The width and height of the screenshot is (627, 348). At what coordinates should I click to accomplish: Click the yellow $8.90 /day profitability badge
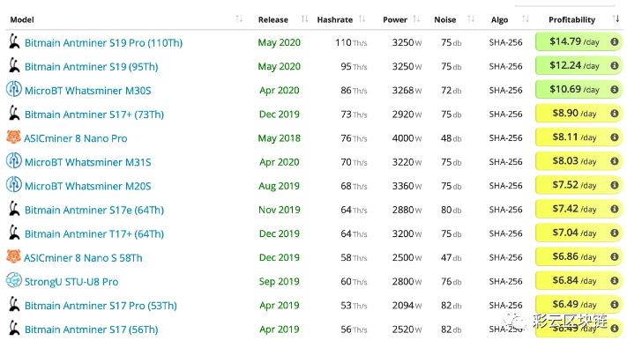pos(578,114)
